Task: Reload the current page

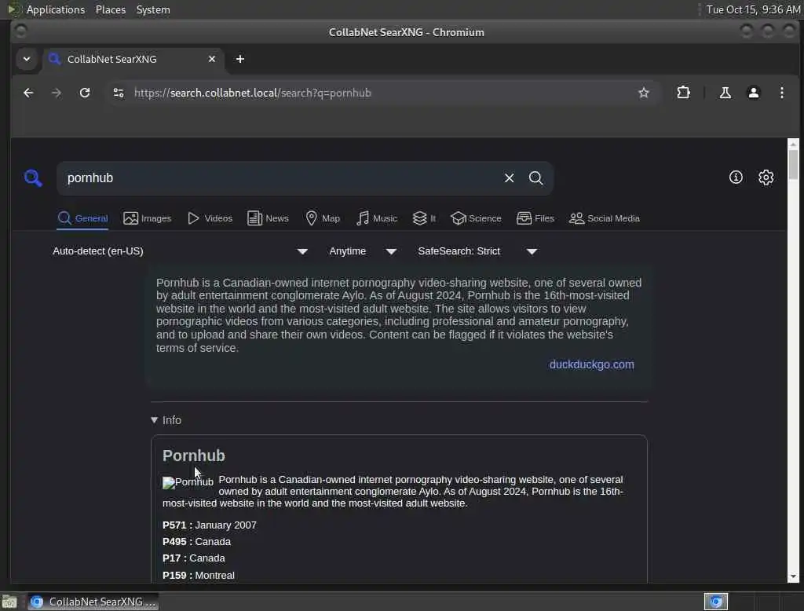Action: (x=85, y=93)
